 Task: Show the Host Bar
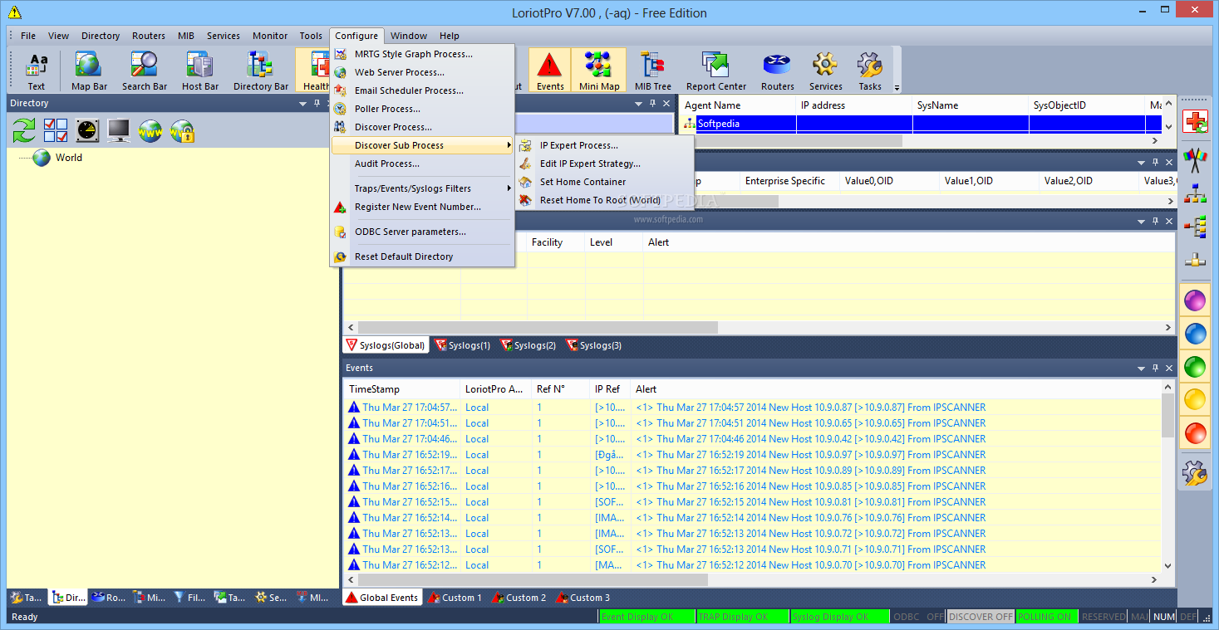200,71
